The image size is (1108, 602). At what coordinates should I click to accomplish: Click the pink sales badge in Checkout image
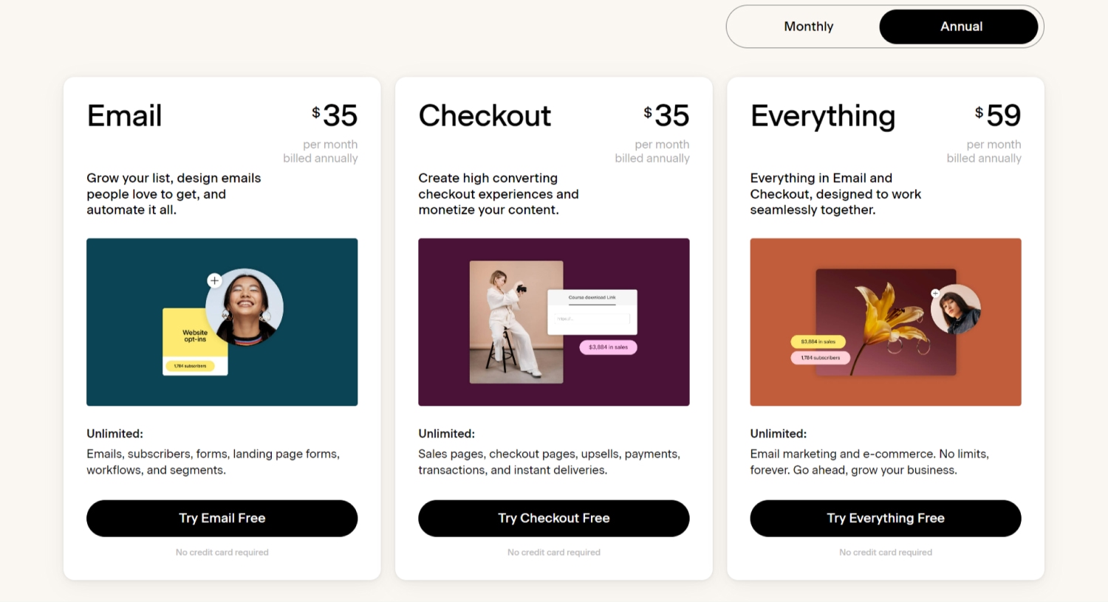coord(608,347)
